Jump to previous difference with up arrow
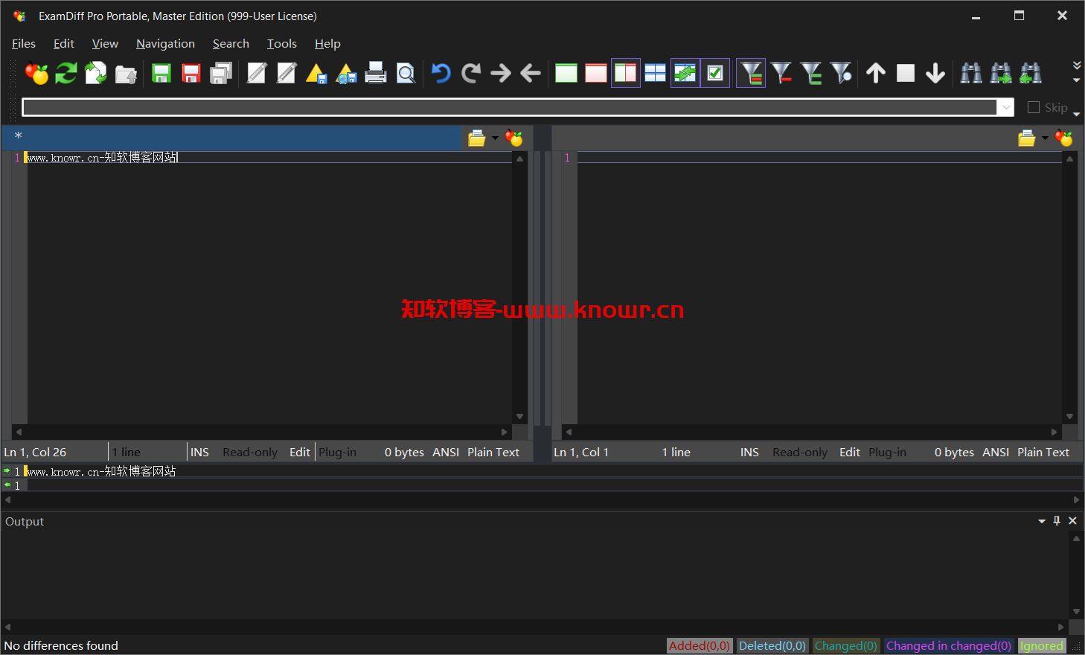This screenshot has height=655, width=1085. [876, 73]
